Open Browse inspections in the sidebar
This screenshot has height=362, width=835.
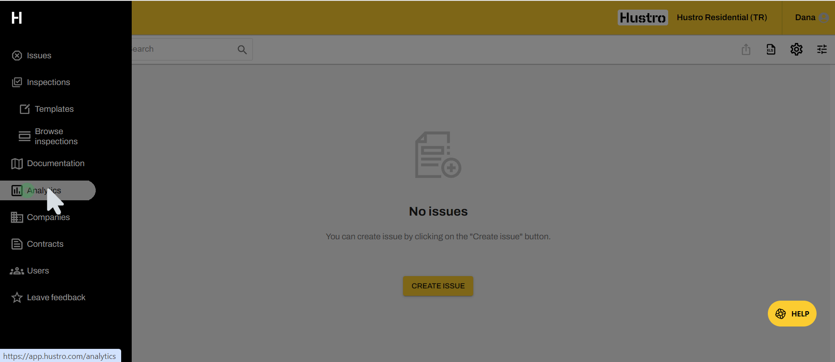pyautogui.click(x=56, y=136)
